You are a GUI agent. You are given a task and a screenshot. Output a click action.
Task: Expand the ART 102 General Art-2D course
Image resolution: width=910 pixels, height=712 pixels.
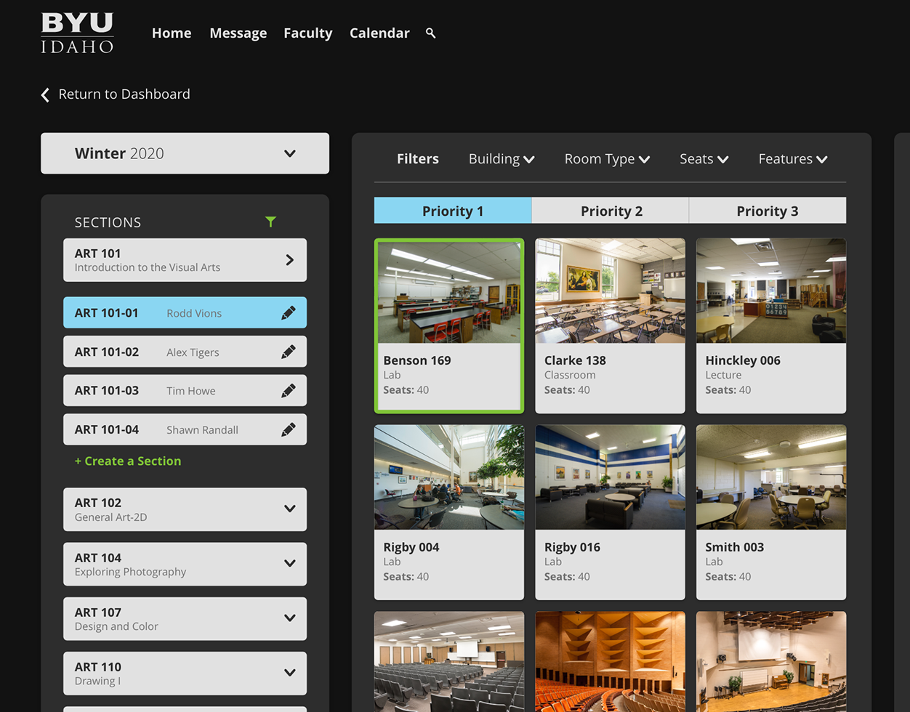[x=185, y=509]
